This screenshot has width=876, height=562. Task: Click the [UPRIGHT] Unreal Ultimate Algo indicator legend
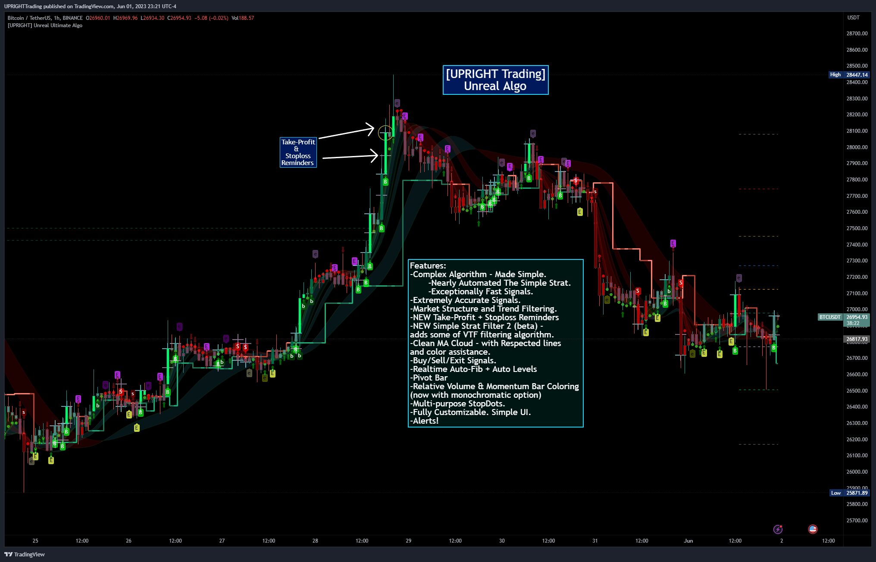click(x=45, y=25)
